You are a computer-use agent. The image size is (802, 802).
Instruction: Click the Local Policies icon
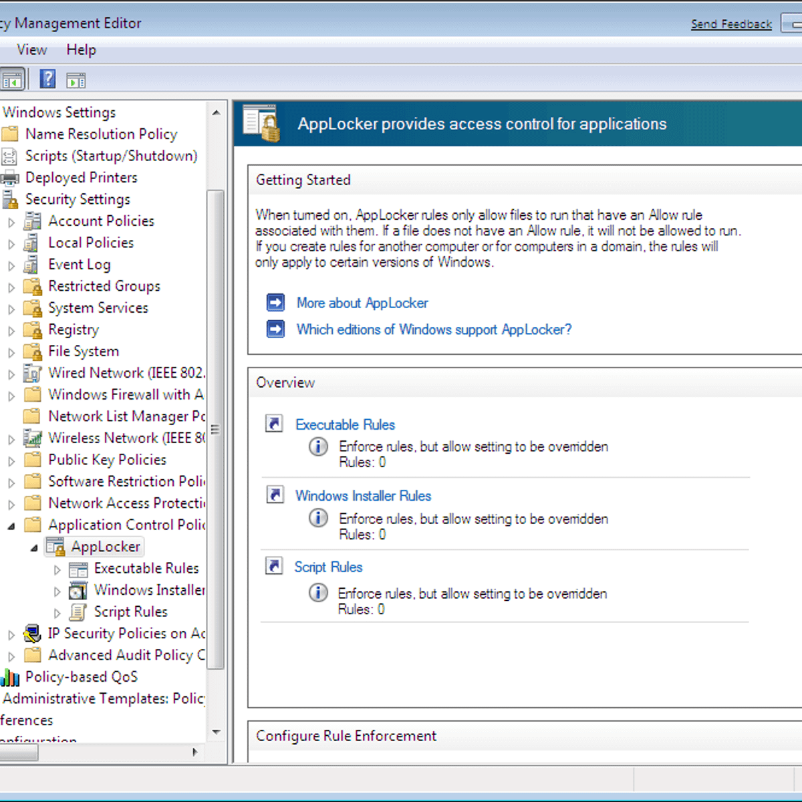pos(31,243)
